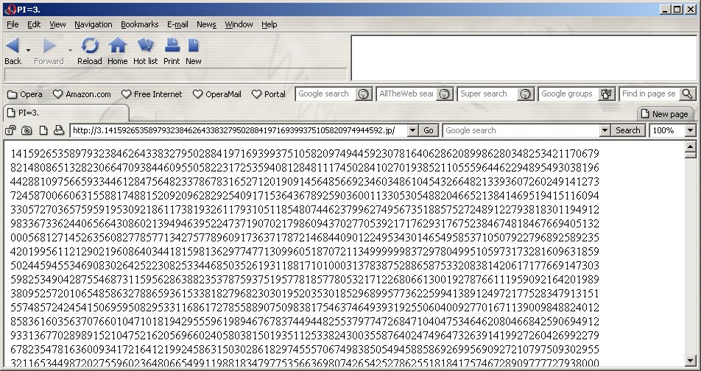Click the New page button on tab bar
Image resolution: width=701 pixels, height=371 pixels.
click(x=665, y=114)
